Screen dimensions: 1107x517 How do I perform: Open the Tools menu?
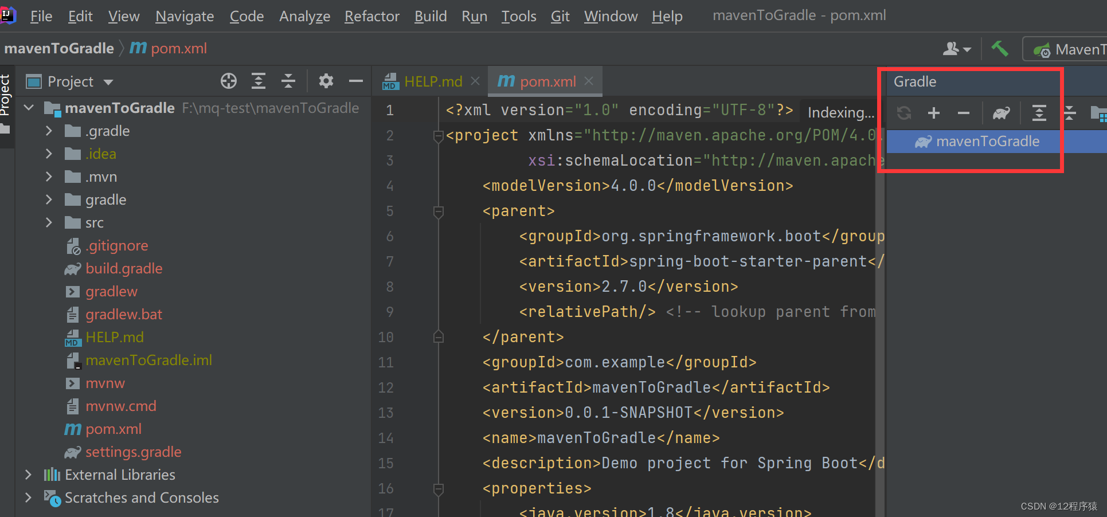click(x=519, y=17)
